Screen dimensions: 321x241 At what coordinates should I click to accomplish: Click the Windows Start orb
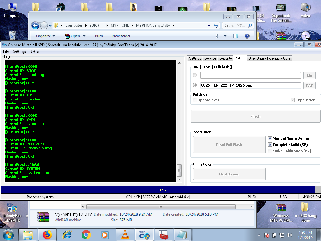[8, 235]
